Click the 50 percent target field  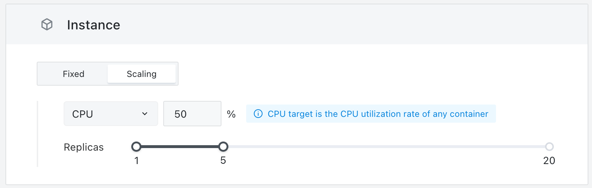pyautogui.click(x=192, y=114)
